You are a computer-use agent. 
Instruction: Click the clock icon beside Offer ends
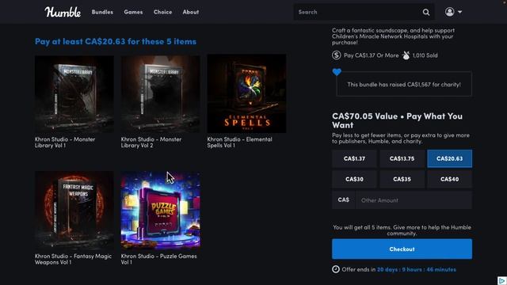coord(336,269)
